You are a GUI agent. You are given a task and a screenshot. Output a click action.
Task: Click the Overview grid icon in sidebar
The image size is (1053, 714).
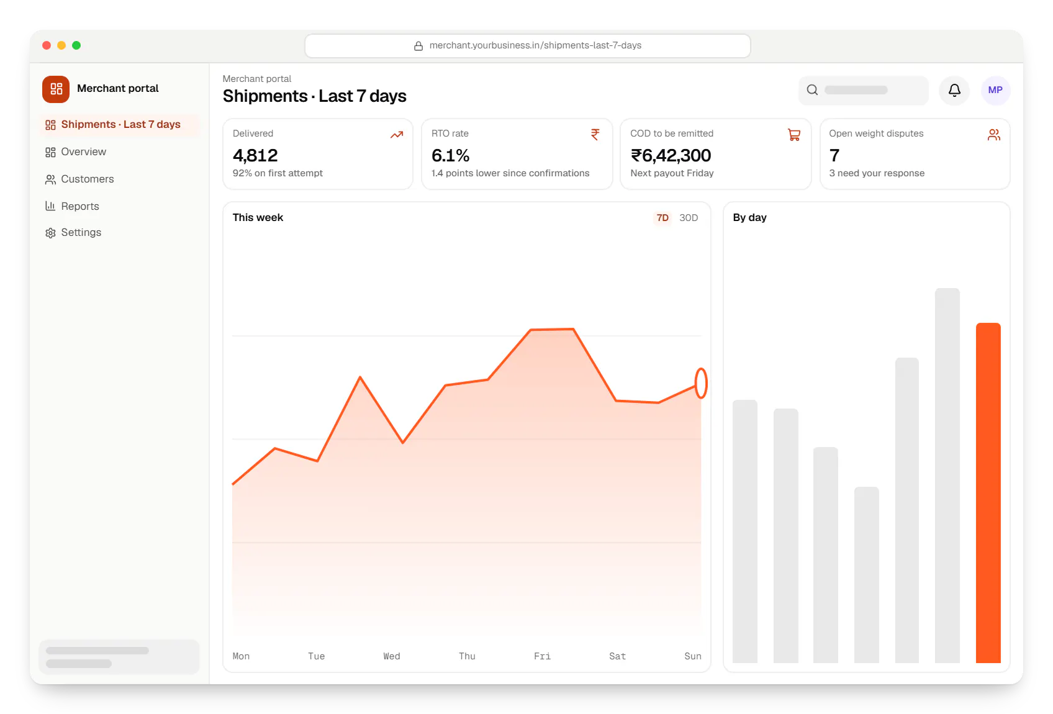(x=50, y=152)
